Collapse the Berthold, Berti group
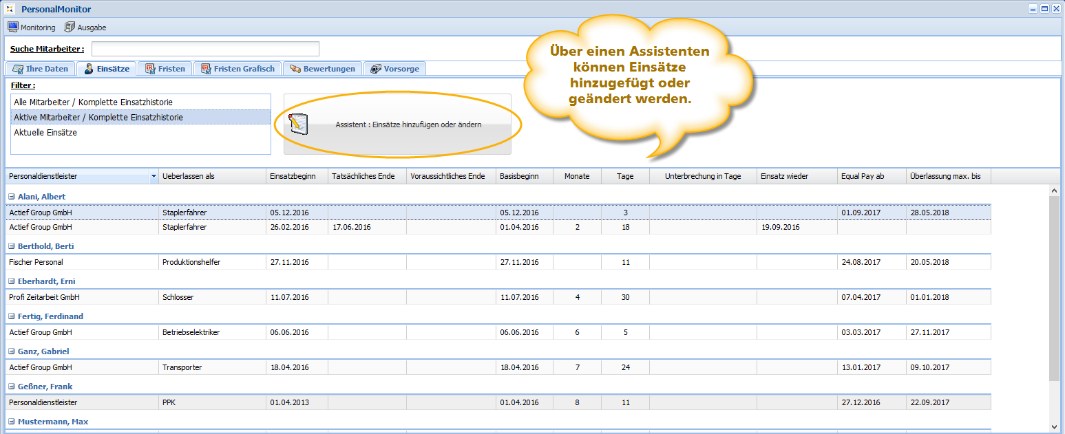This screenshot has width=1065, height=434. click(x=12, y=246)
